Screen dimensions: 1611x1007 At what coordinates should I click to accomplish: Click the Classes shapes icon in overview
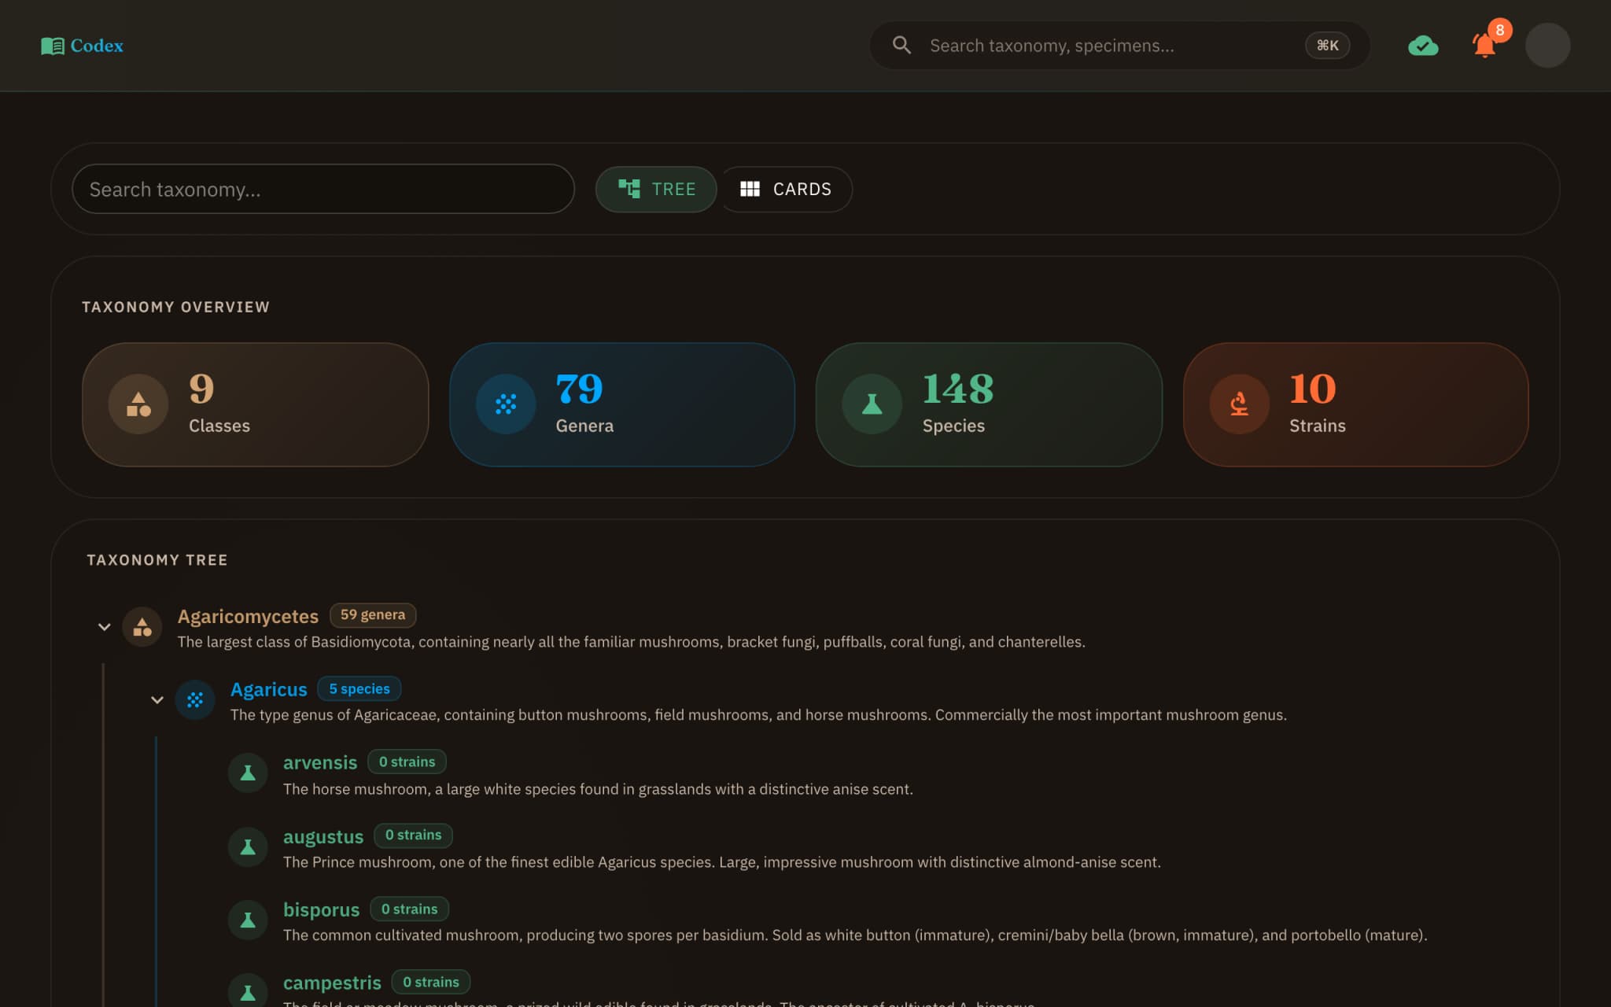(x=138, y=404)
